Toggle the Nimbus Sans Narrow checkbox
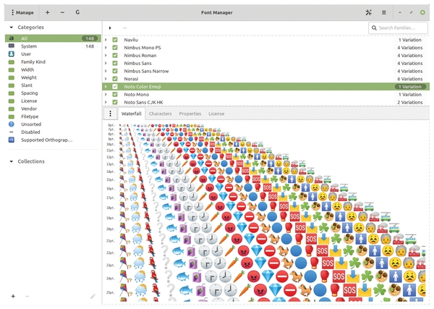434x309 pixels. coord(115,71)
